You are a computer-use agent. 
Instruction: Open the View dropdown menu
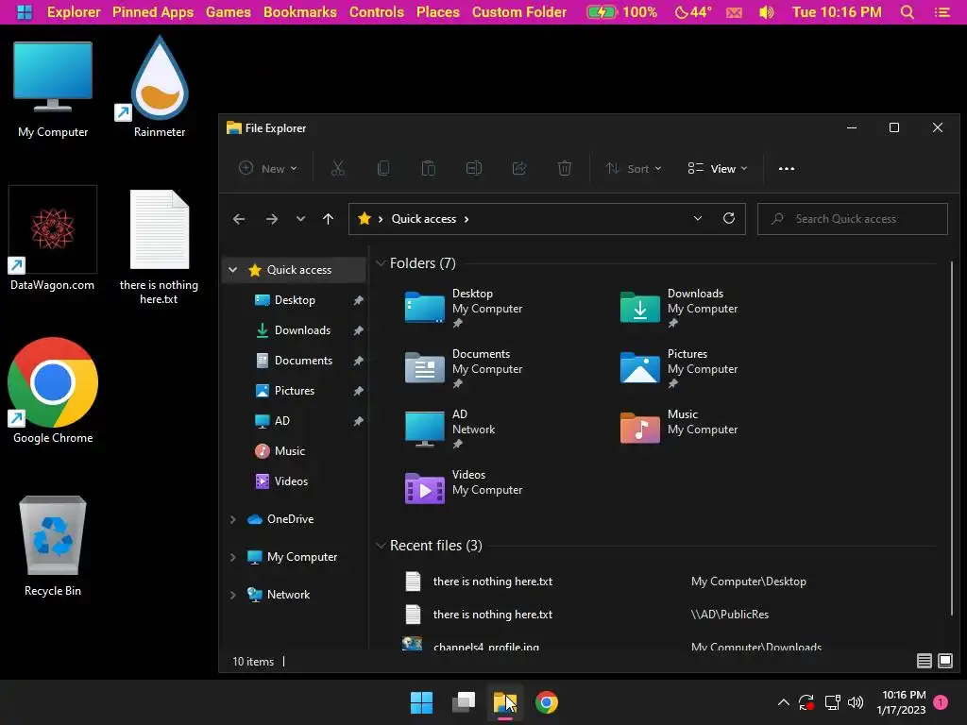(x=718, y=168)
